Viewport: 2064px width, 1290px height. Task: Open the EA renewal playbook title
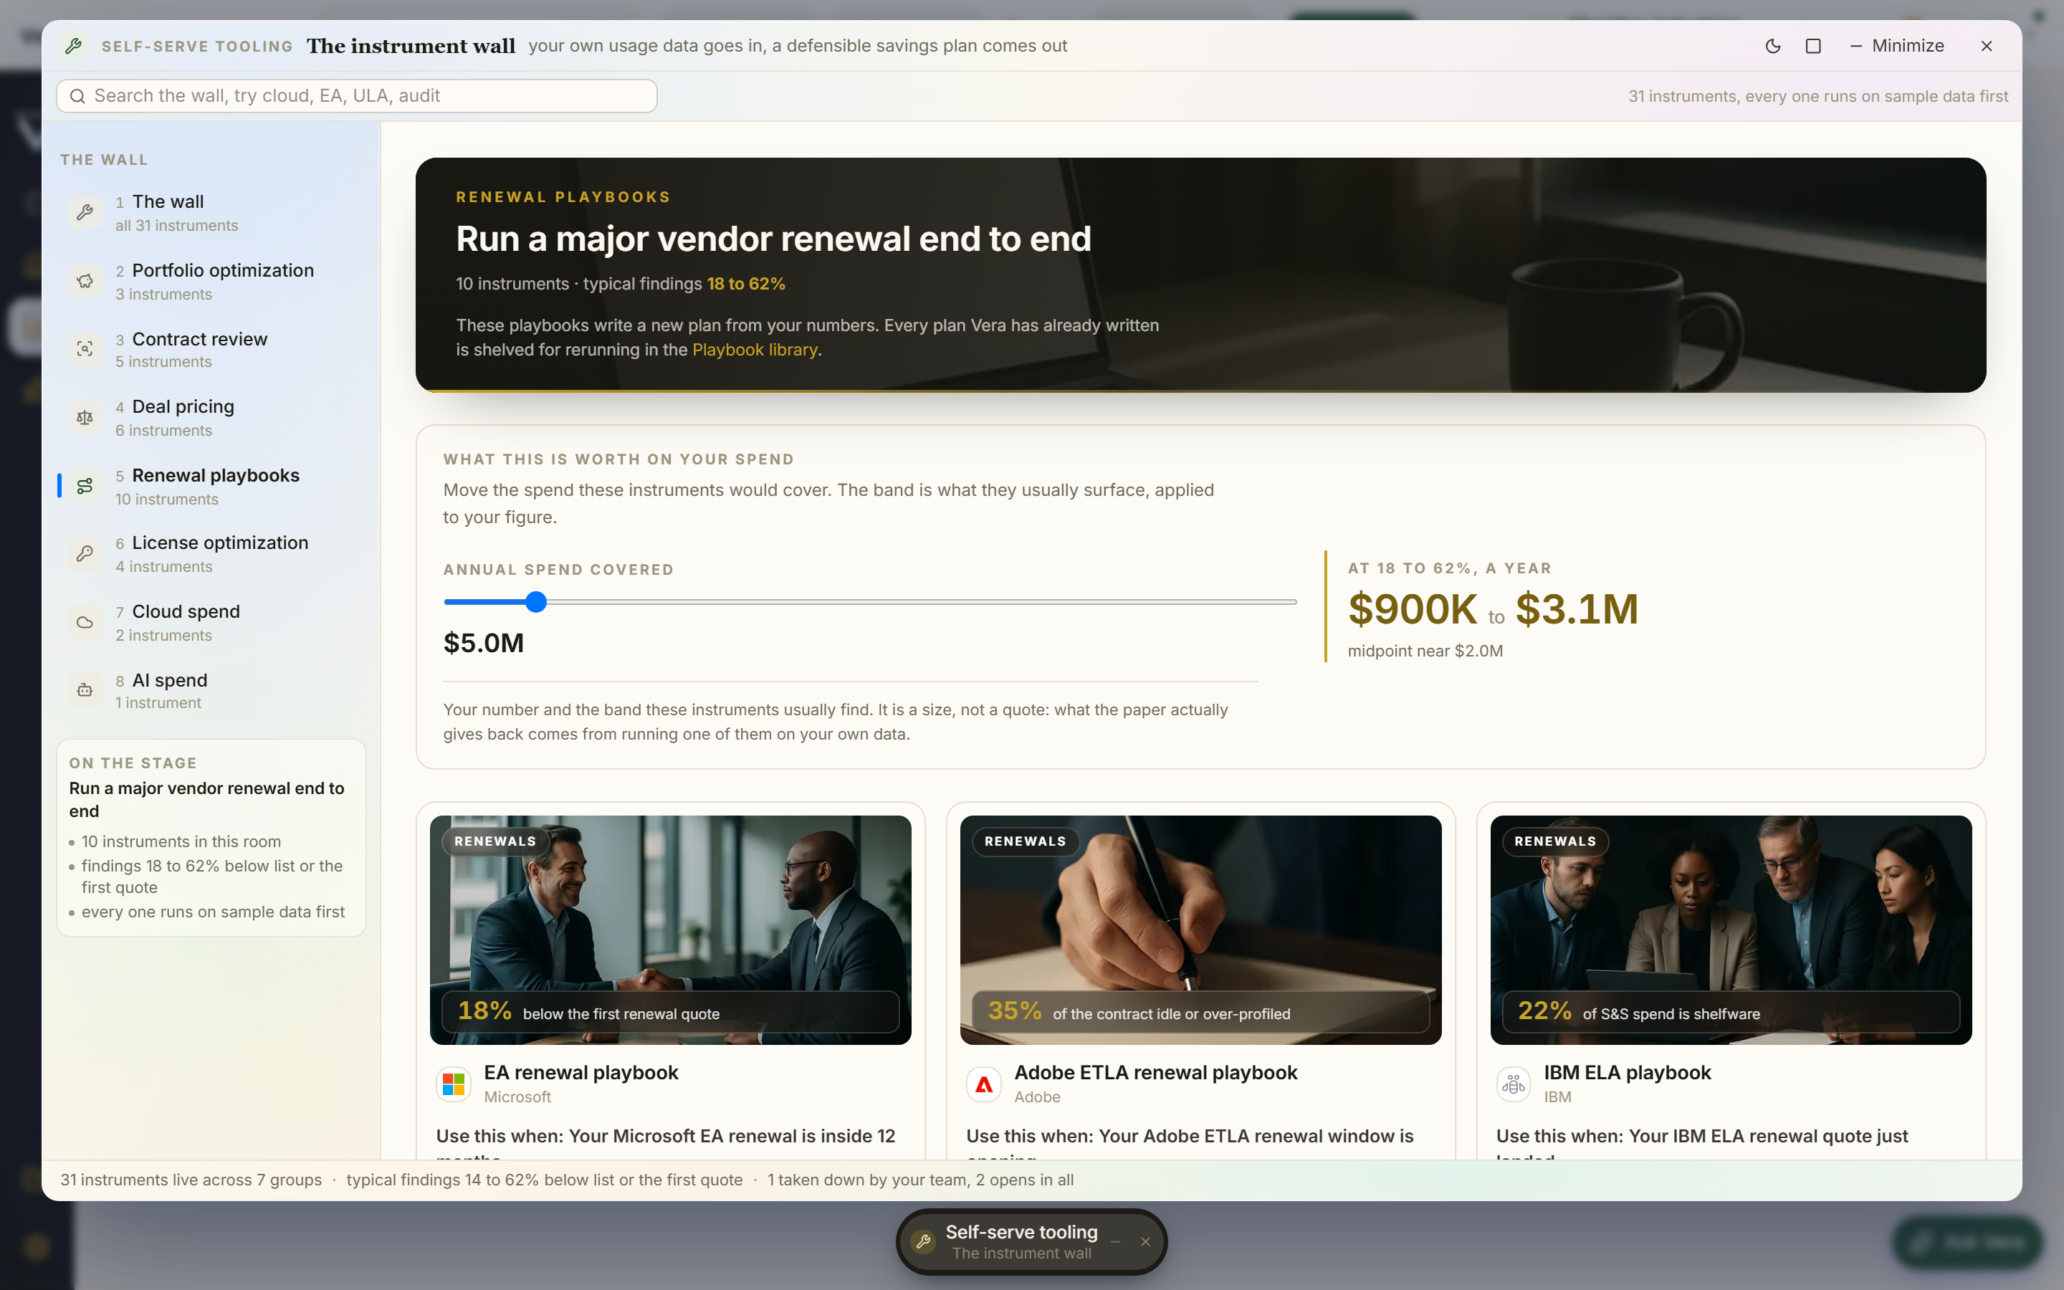[x=580, y=1072]
